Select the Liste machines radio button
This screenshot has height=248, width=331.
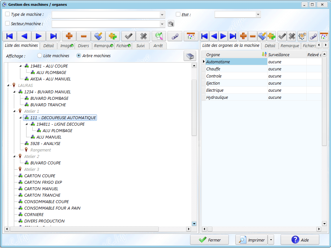coord(40,56)
